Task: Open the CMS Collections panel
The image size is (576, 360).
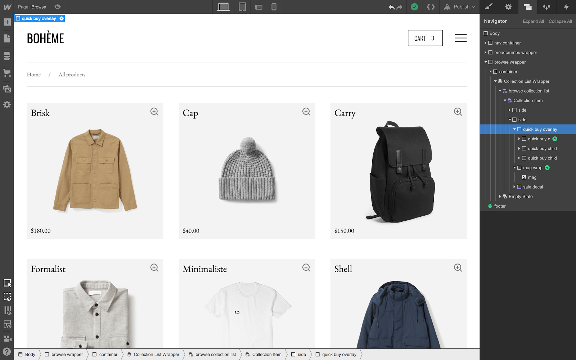Action: coord(7,56)
